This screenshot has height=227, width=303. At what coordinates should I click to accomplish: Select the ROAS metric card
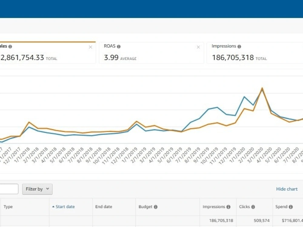click(151, 53)
